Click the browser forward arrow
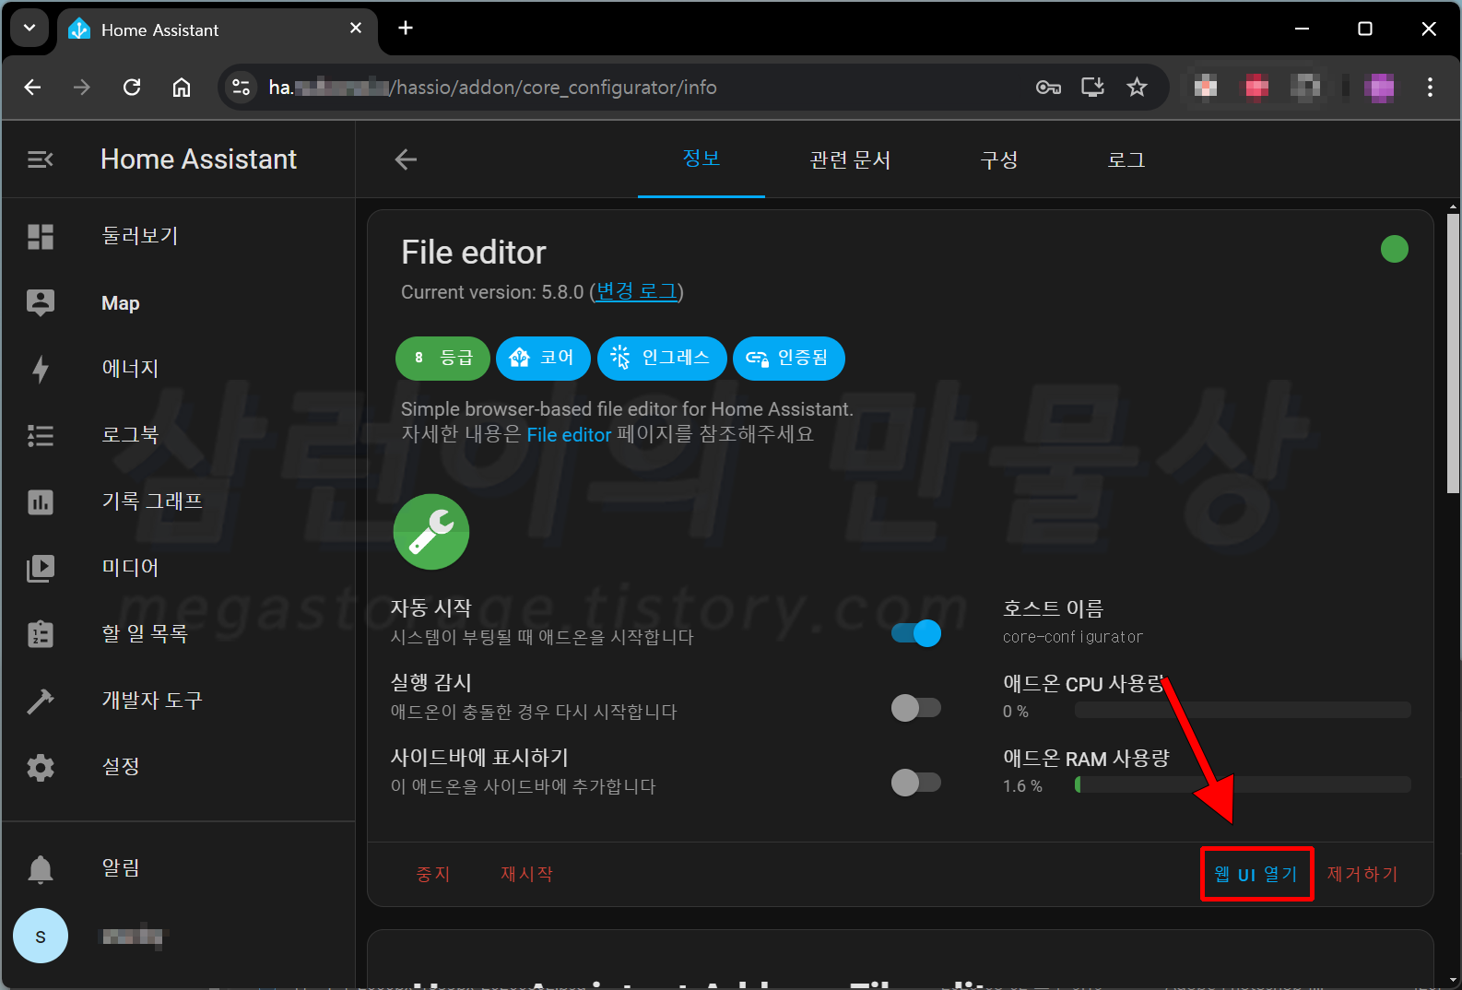This screenshot has width=1462, height=990. pos(82,88)
